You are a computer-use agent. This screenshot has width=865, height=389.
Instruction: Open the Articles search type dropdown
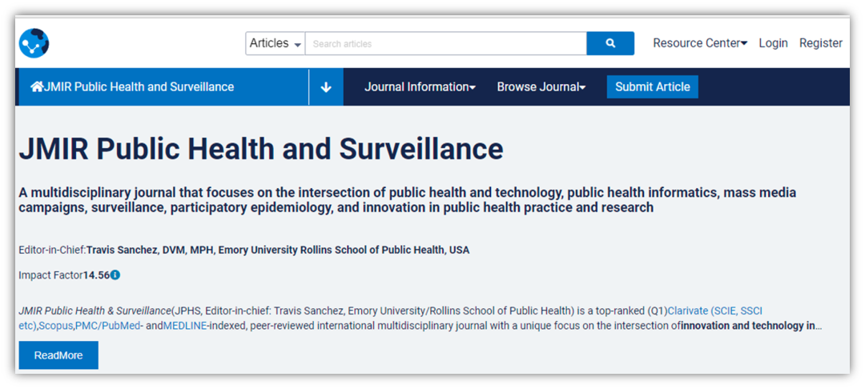click(x=276, y=43)
